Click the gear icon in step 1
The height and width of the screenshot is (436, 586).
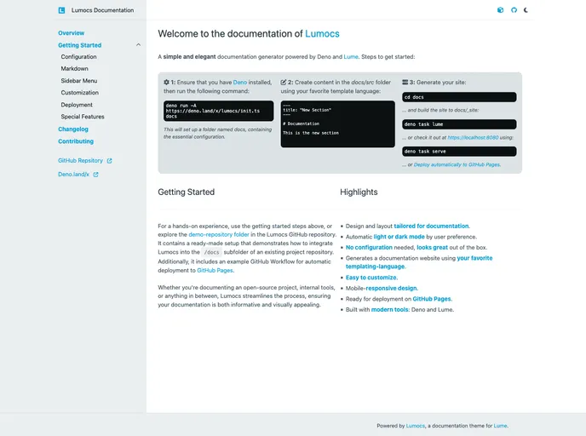pyautogui.click(x=166, y=83)
